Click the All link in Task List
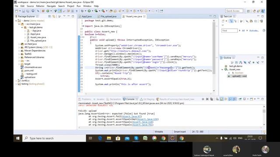 (x=243, y=31)
